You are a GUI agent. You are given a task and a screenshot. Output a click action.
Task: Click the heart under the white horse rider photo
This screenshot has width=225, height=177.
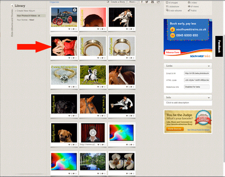pos(98,87)
